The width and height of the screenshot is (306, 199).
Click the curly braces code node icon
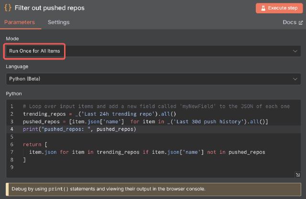[x=7, y=8]
